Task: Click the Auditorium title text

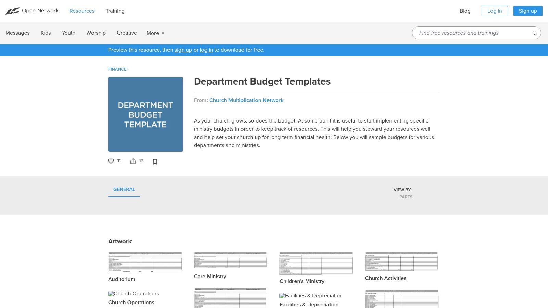Action: tap(122, 279)
